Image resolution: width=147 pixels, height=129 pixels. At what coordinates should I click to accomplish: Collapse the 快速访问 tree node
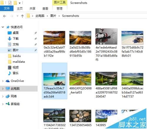tap(3, 27)
